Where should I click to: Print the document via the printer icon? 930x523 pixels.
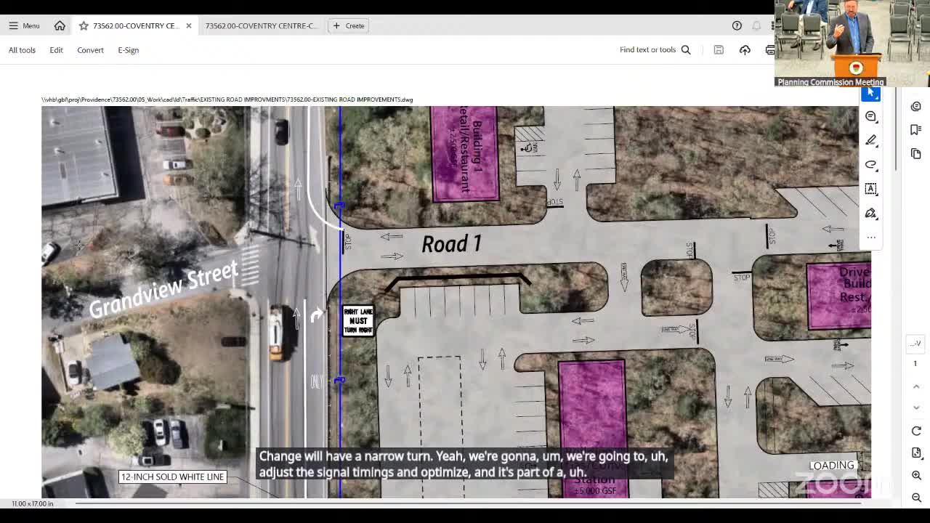(769, 49)
